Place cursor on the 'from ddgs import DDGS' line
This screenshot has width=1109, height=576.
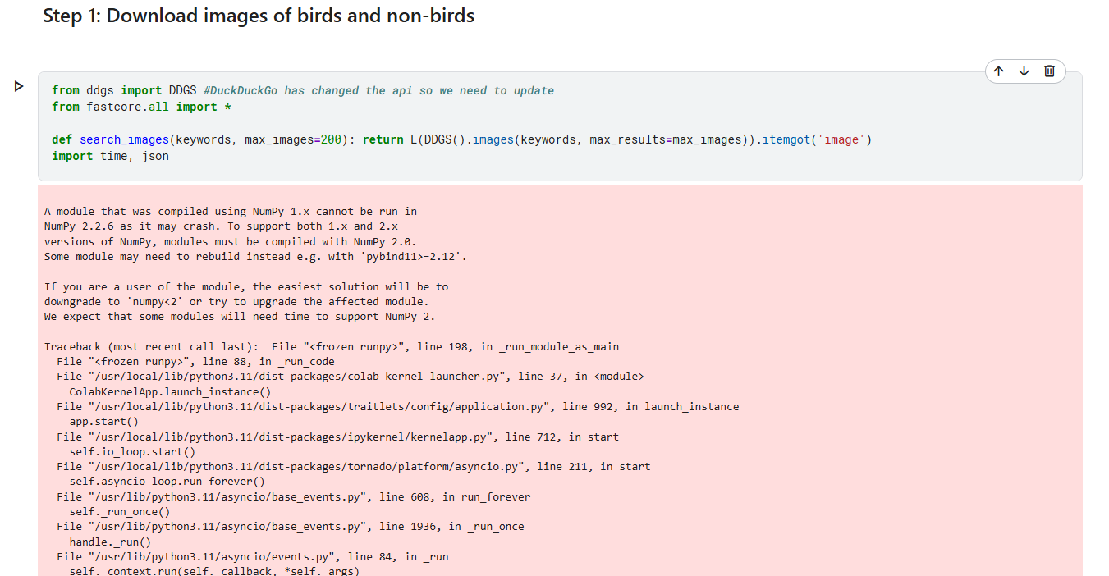[x=123, y=90]
